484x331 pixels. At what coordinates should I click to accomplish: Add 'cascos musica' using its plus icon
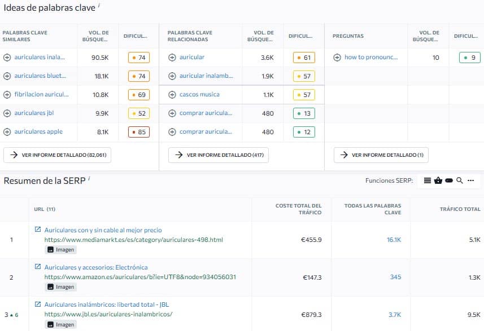(x=172, y=95)
